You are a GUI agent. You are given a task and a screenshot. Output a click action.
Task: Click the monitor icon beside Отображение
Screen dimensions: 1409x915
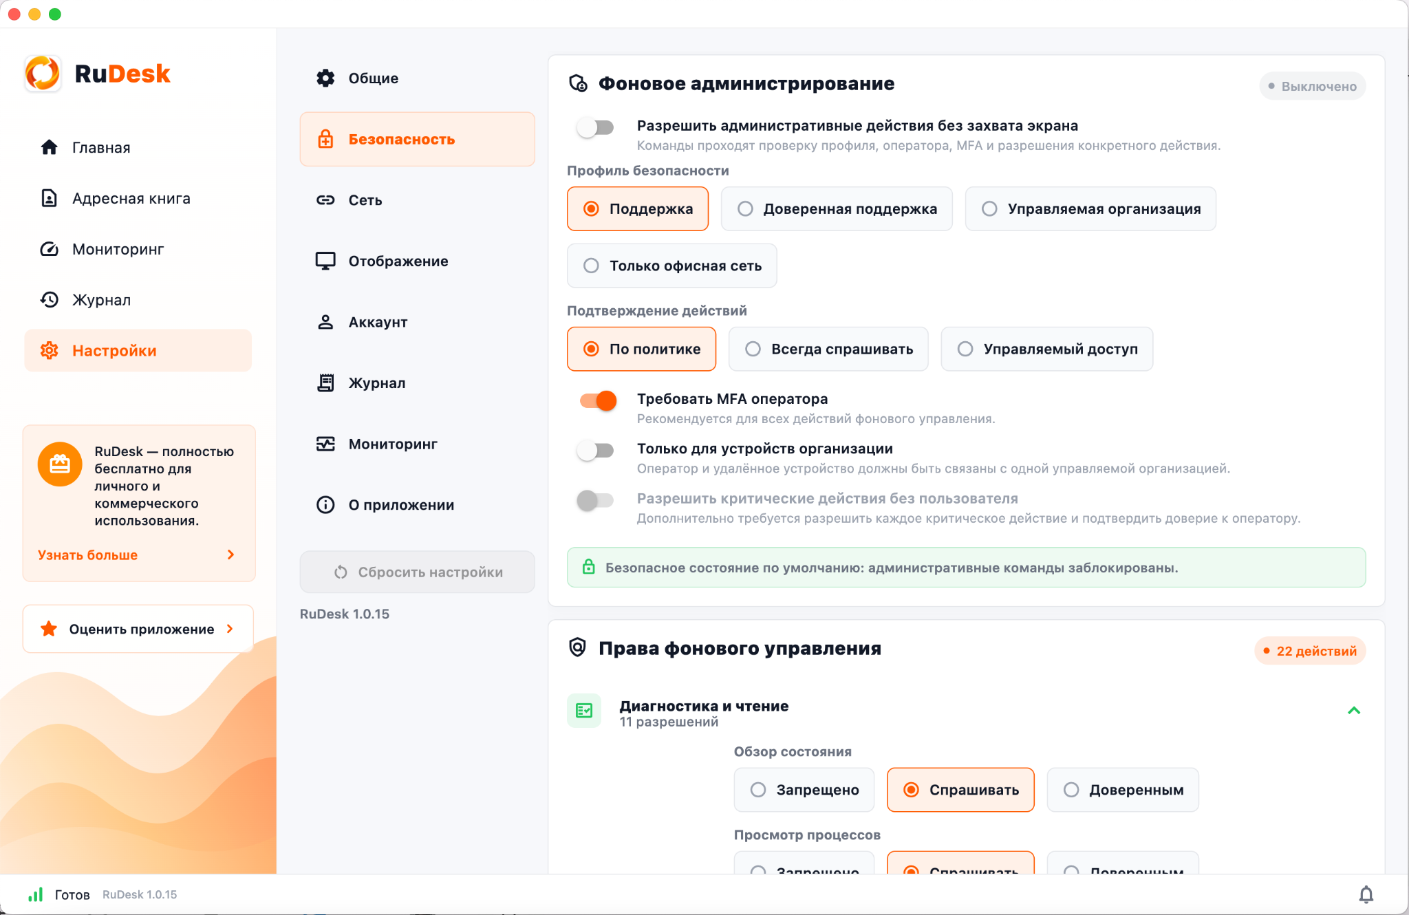(325, 261)
